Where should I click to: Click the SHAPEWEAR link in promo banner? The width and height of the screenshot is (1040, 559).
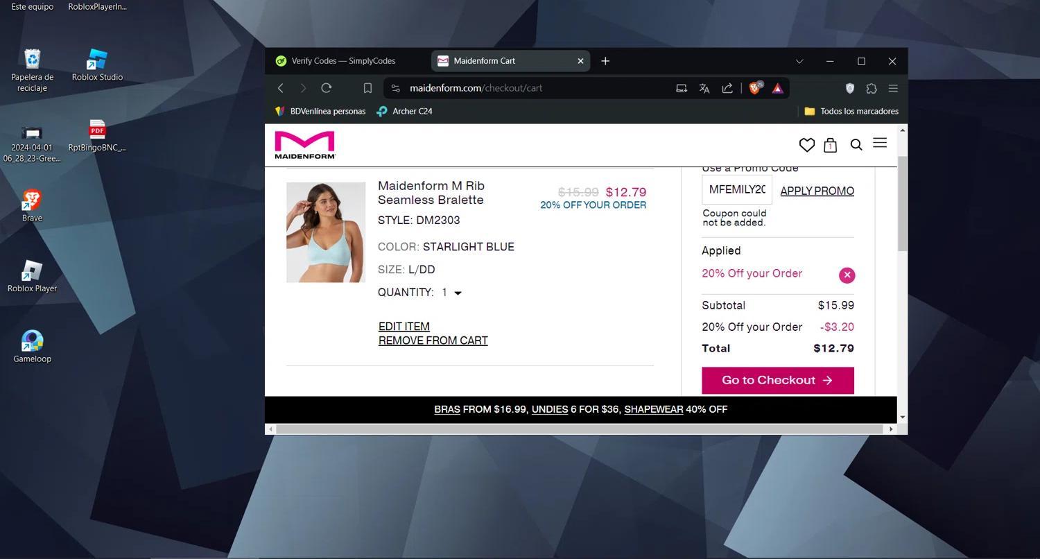coord(654,409)
